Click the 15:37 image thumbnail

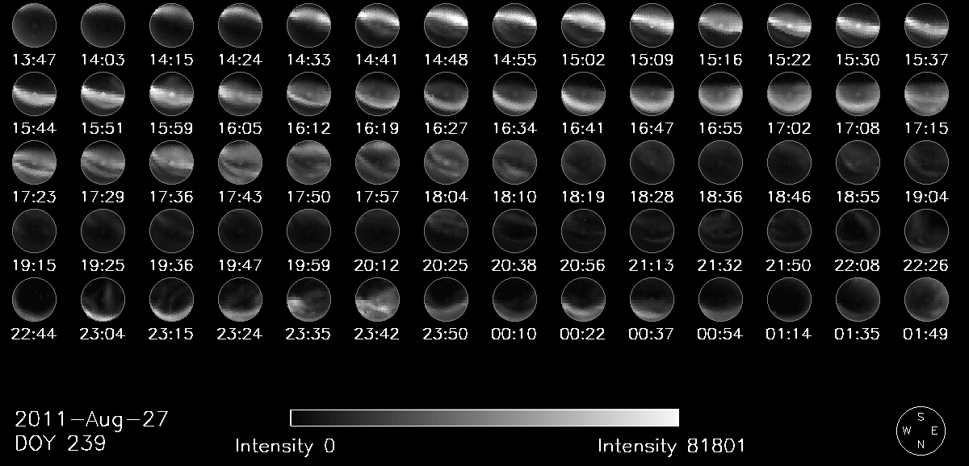926,25
